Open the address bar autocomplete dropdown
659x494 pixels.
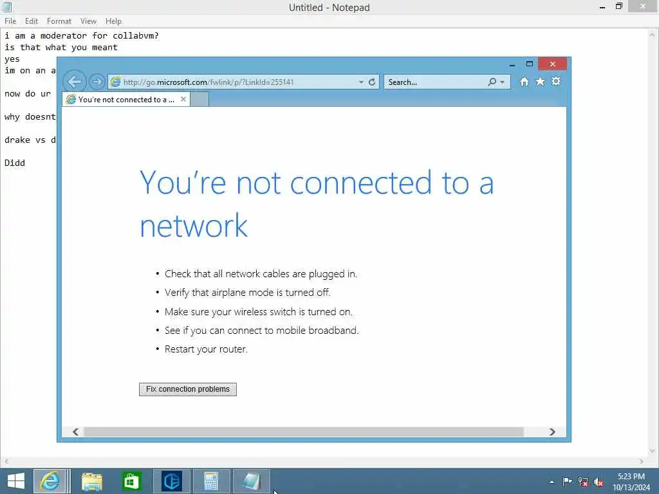coord(361,82)
